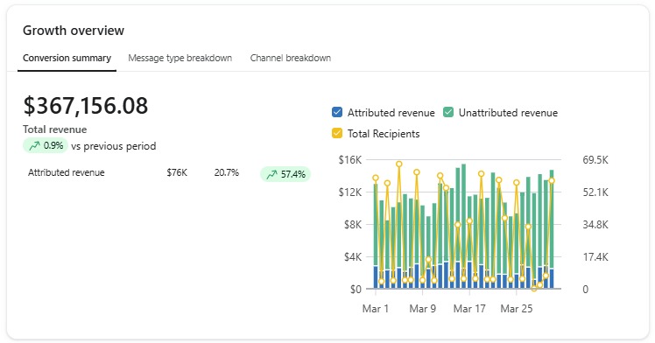Click the Attributed revenue legend text
Screen dimensions: 655x343
[391, 113]
